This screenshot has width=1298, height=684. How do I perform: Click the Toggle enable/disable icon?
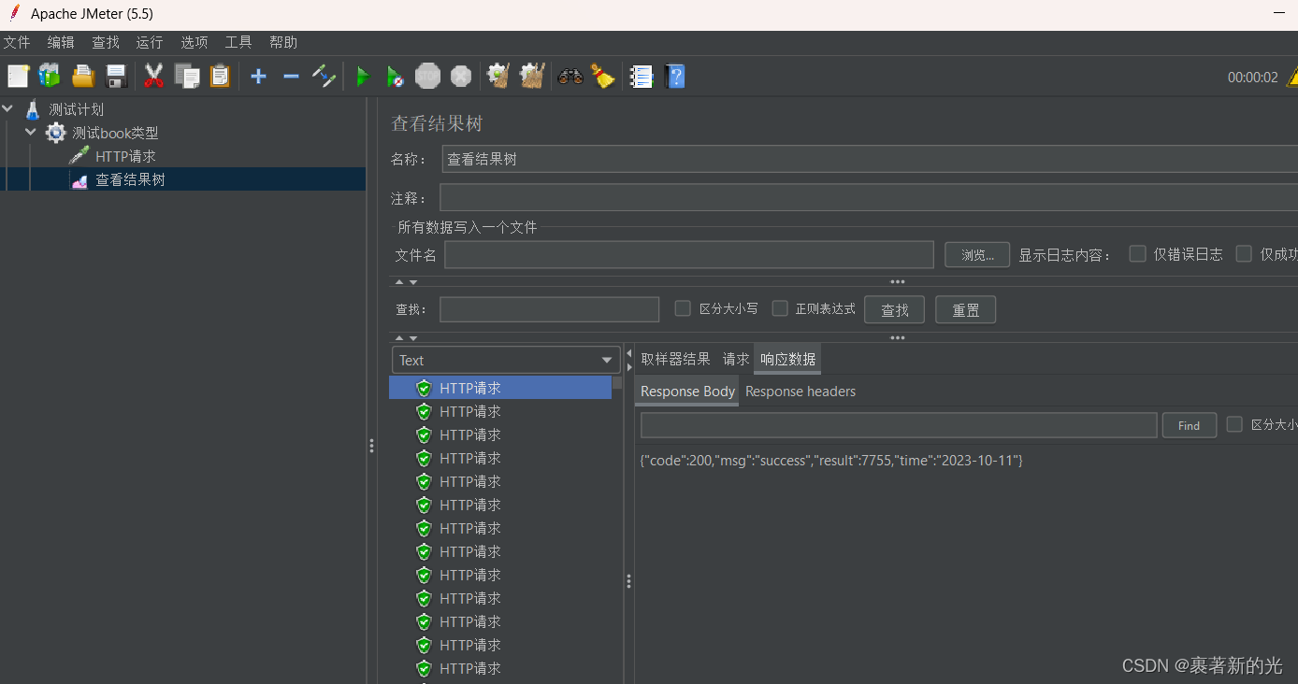pyautogui.click(x=324, y=77)
